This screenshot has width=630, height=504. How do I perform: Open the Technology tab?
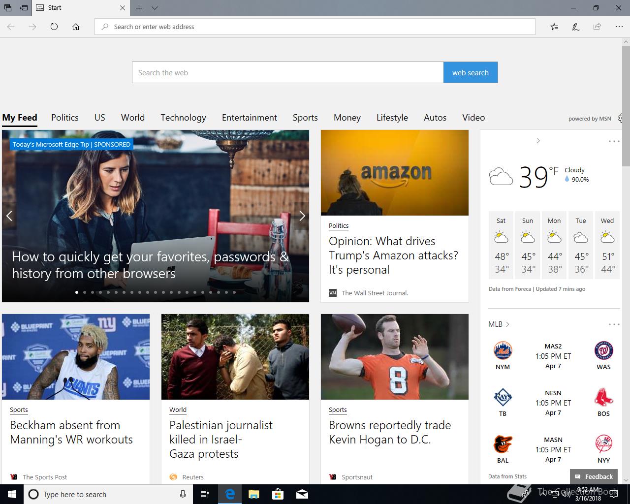183,117
